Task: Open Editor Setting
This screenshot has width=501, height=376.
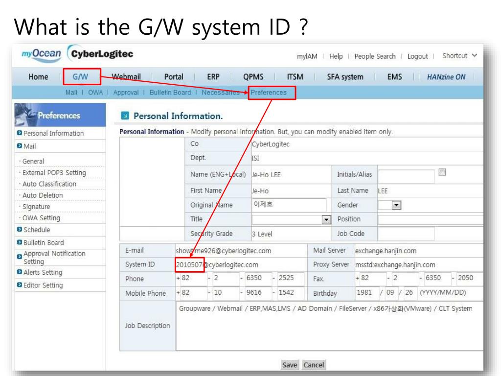Action: pos(43,285)
